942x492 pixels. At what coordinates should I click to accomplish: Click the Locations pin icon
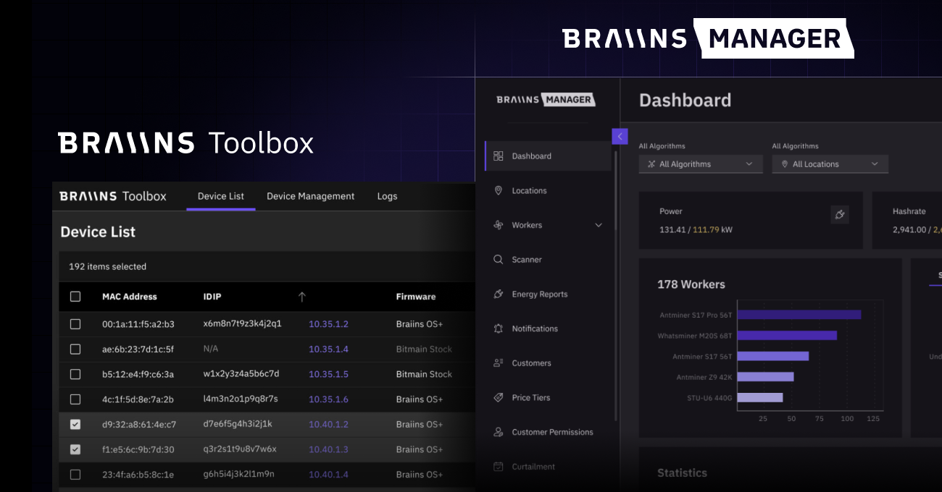498,191
